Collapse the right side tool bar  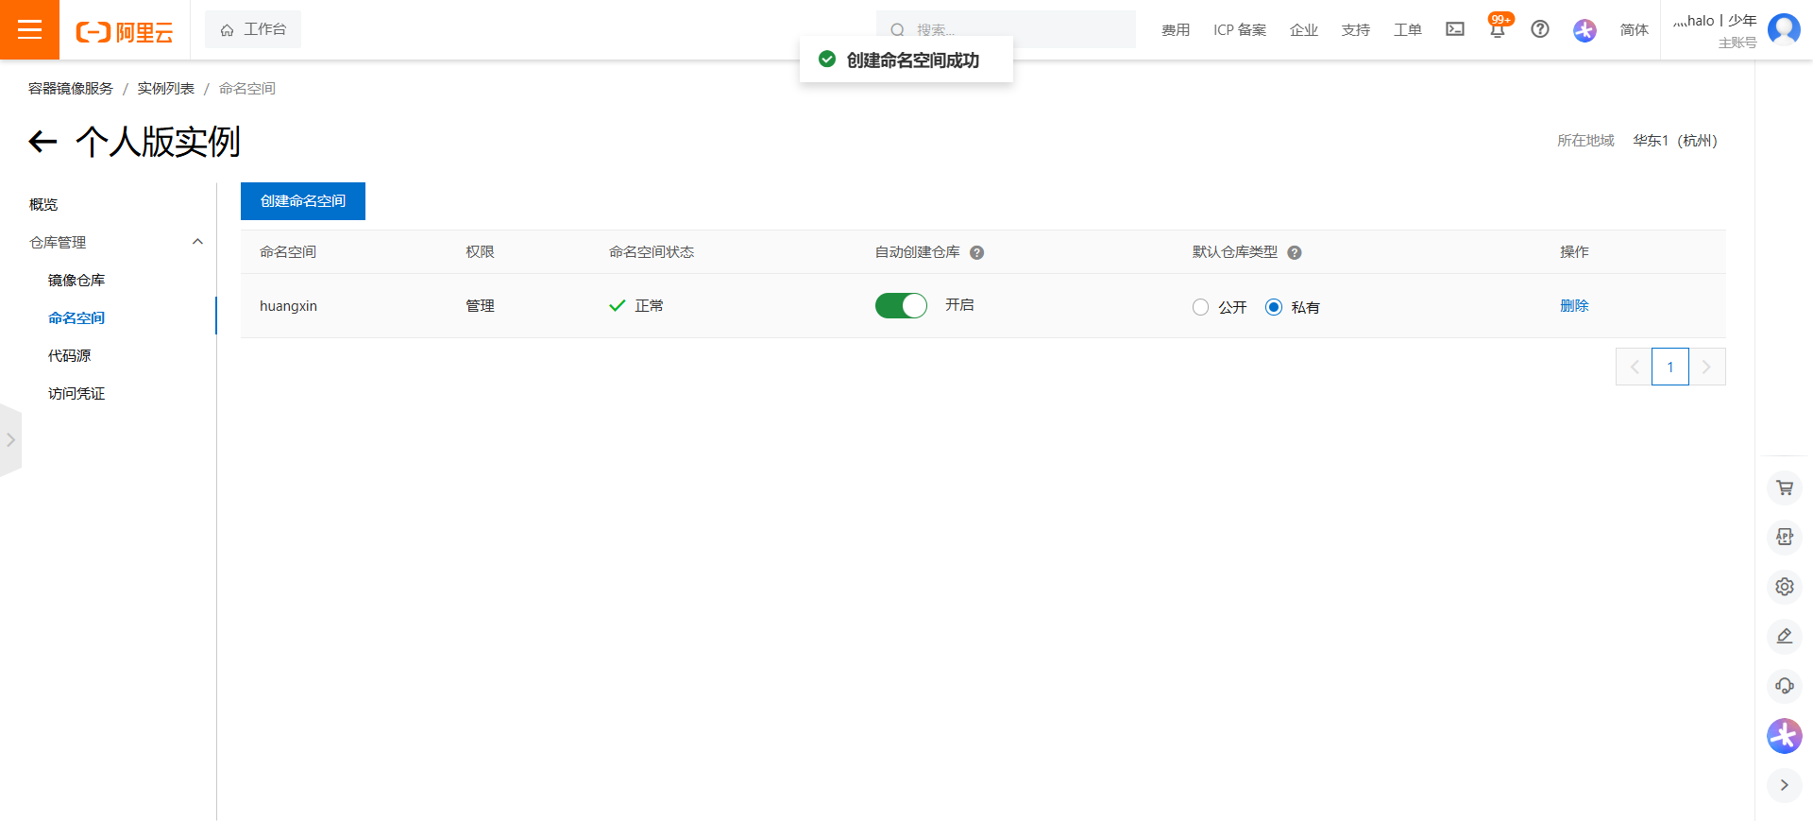click(x=1785, y=785)
